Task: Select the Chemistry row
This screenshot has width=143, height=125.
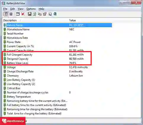Action: click(57, 76)
